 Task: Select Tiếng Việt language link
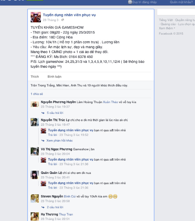pyautogui.click(x=166, y=20)
